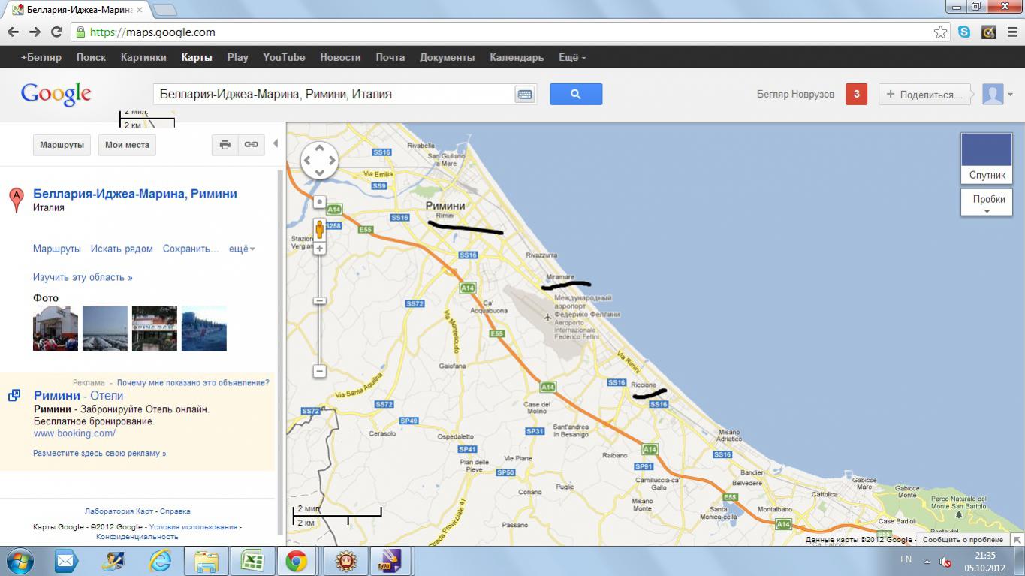Viewport: 1025px width, 576px height.
Task: Click the map zoom slider handle
Action: (319, 301)
